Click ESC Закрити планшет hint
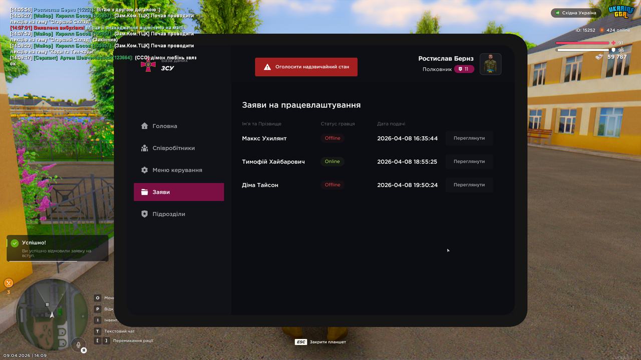This screenshot has height=360, width=641. [x=320, y=342]
